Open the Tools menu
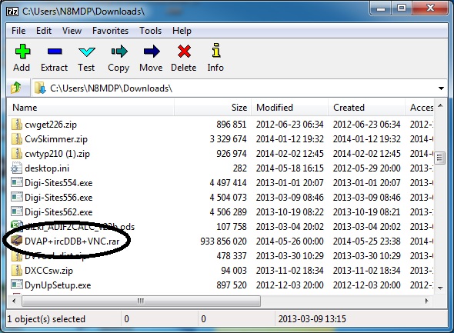Image resolution: width=454 pixels, height=333 pixels. click(150, 31)
